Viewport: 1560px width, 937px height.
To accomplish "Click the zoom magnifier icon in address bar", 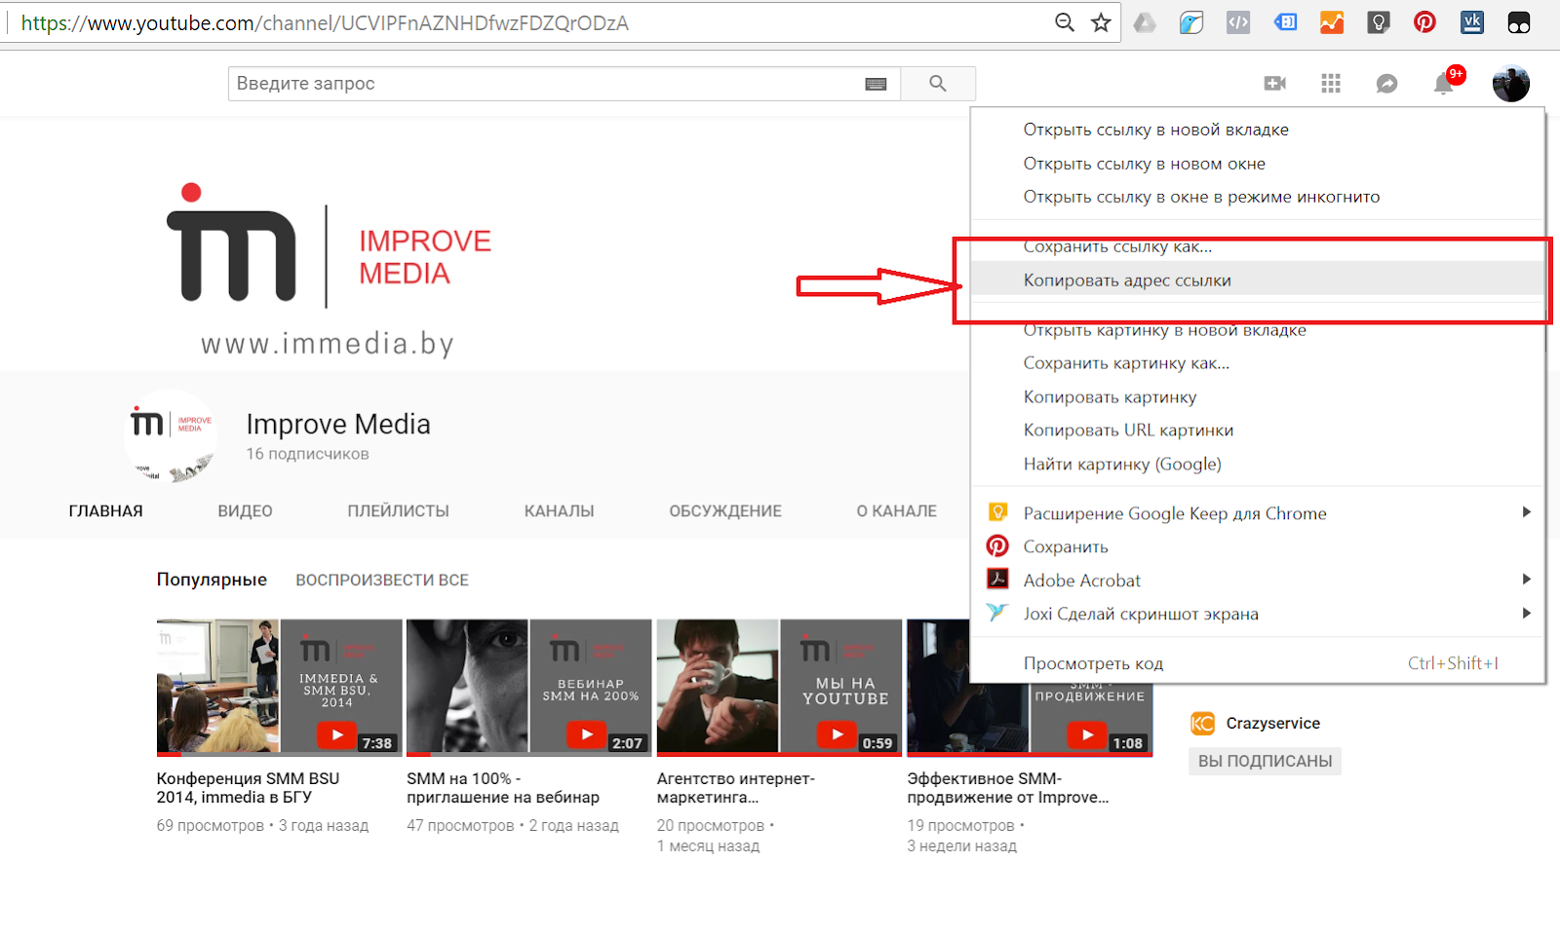I will pos(1065,22).
